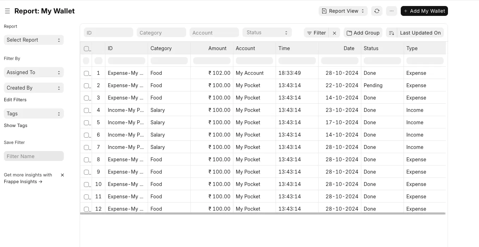
Task: Expand the Created By filter dropdown
Action: point(34,88)
